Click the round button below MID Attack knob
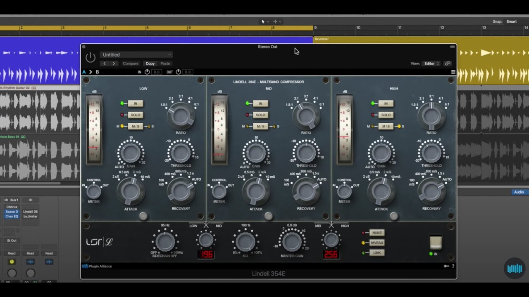Screen dimensions: 529x297 (x=268, y=216)
